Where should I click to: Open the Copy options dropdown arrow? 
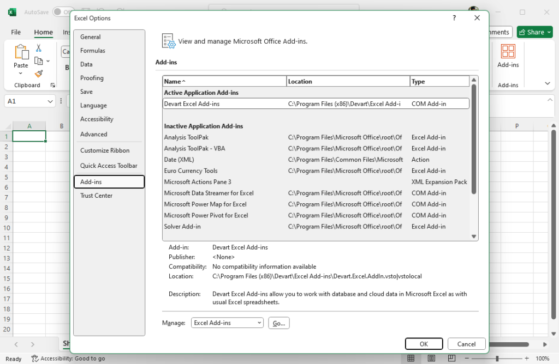(x=48, y=61)
